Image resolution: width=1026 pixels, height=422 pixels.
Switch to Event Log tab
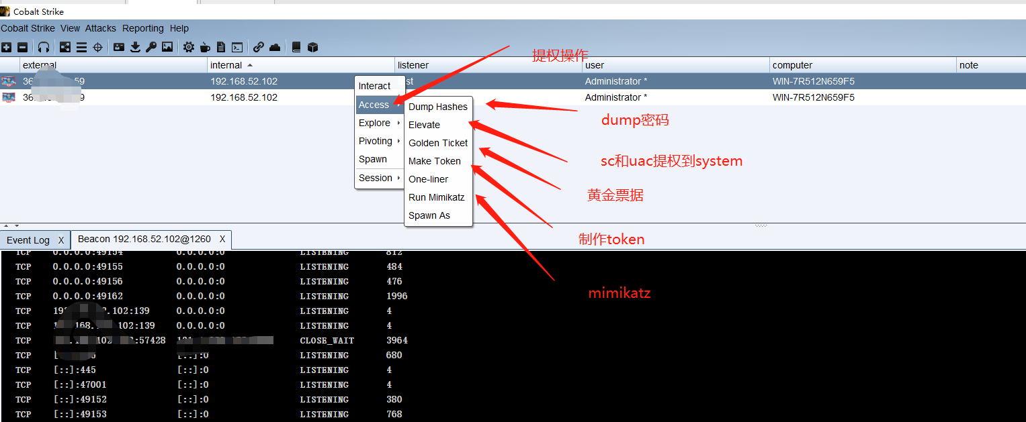pos(28,240)
